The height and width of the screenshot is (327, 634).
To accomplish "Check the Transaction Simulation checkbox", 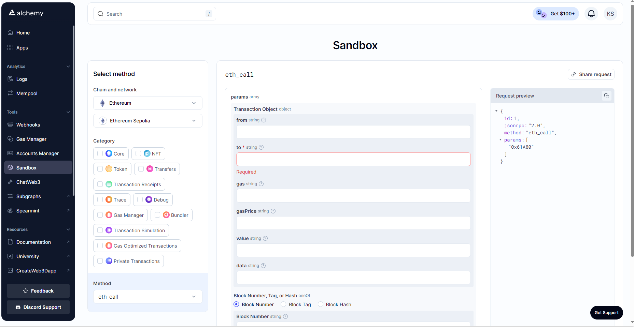I will pos(100,231).
